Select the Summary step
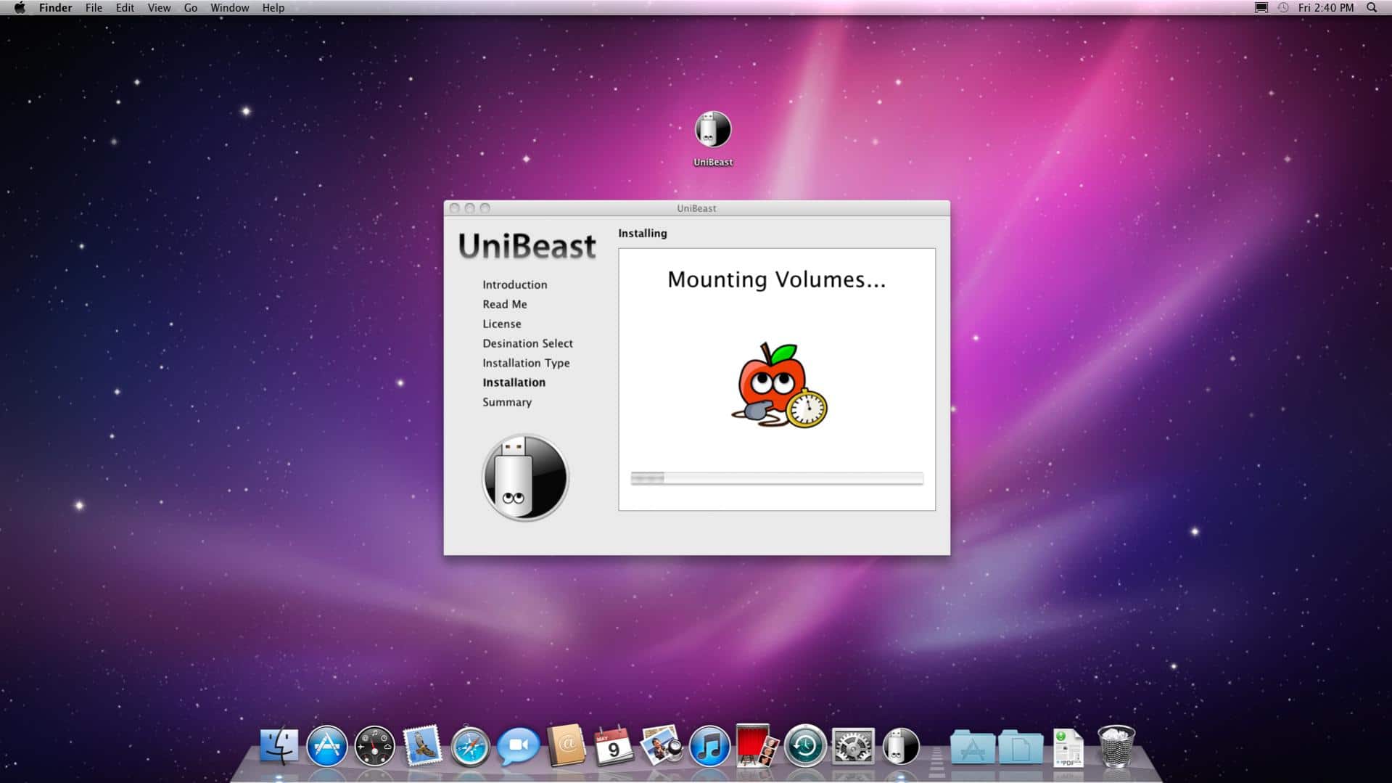Screen dimensions: 1392x783 pyautogui.click(x=507, y=402)
